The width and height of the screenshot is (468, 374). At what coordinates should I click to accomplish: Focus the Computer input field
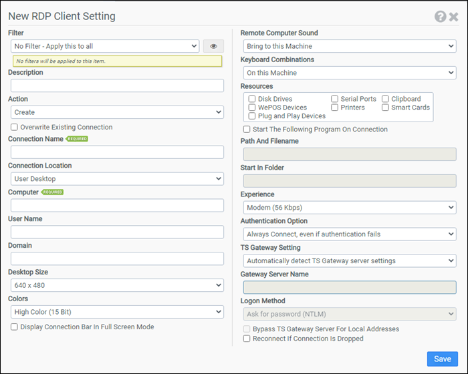(x=117, y=206)
